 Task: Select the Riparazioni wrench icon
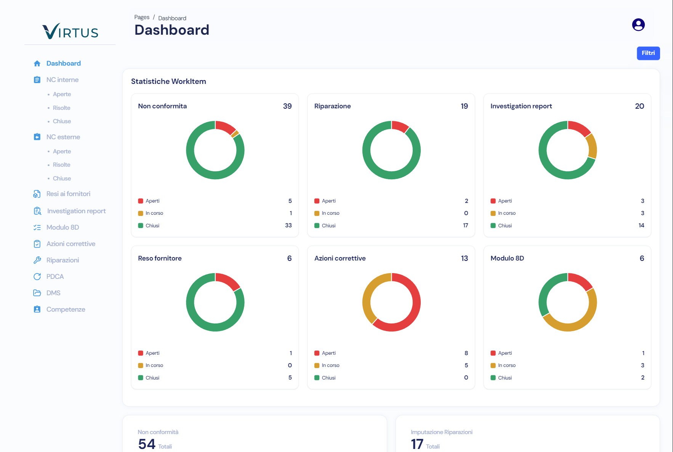[x=37, y=260]
